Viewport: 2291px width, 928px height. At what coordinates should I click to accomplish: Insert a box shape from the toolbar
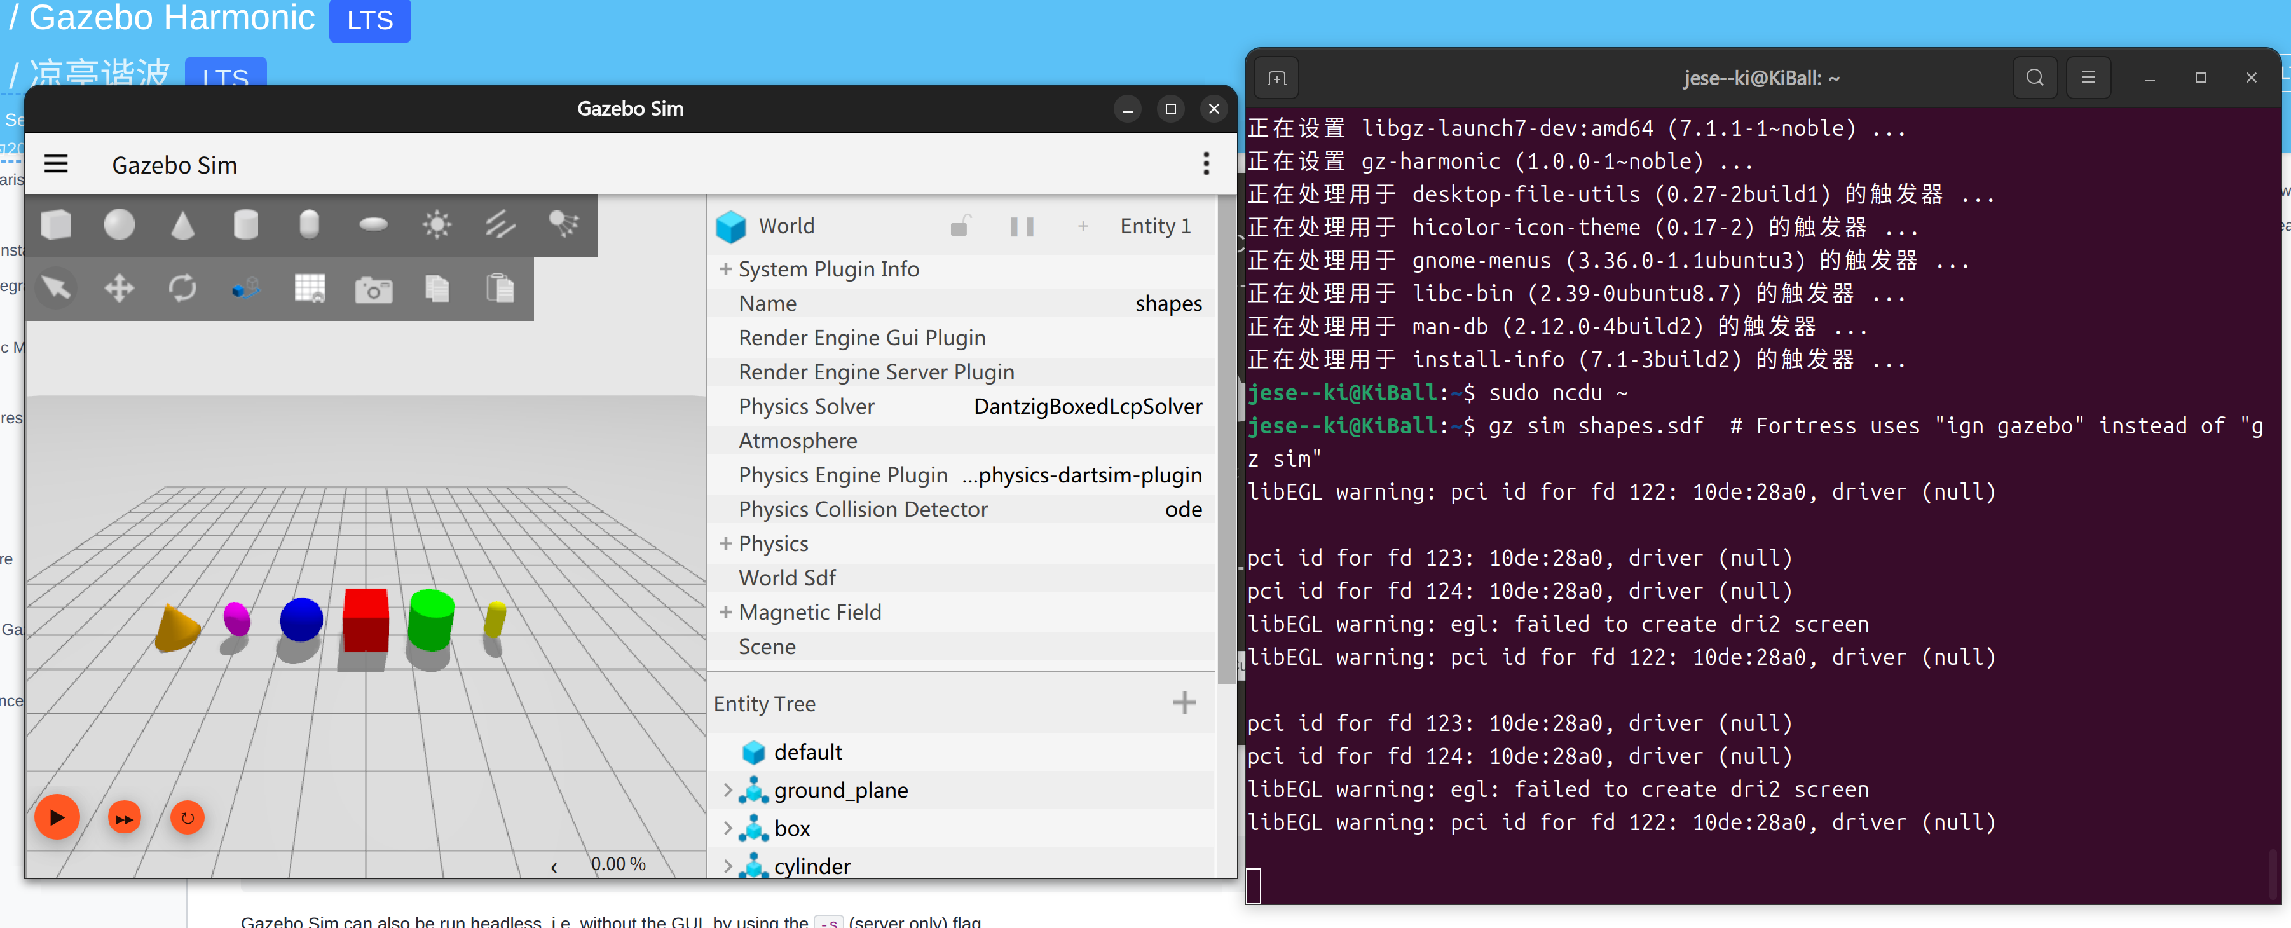pos(56,225)
